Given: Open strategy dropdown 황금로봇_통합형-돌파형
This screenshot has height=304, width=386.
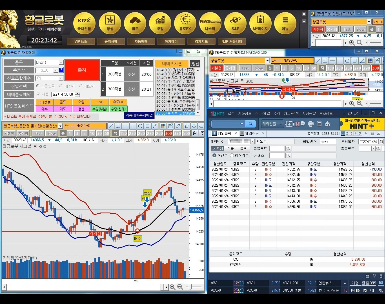Looking at the screenshot, I should (x=61, y=126).
